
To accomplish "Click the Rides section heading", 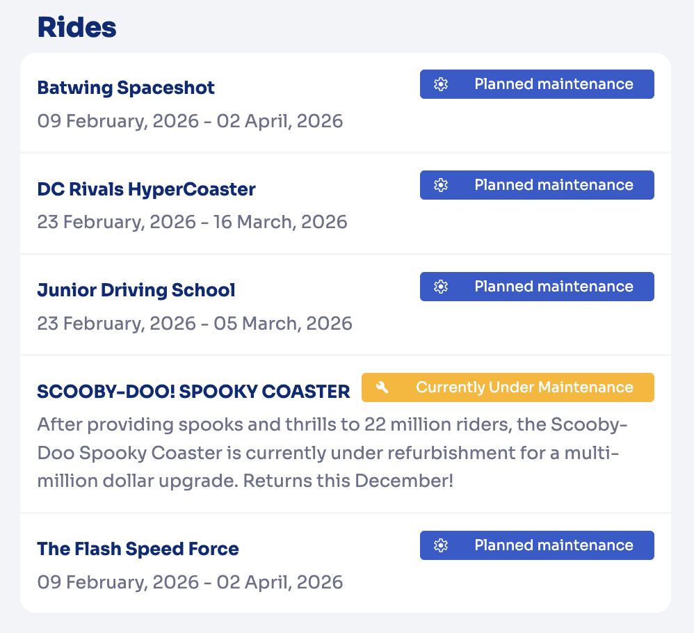I will 76,28.
